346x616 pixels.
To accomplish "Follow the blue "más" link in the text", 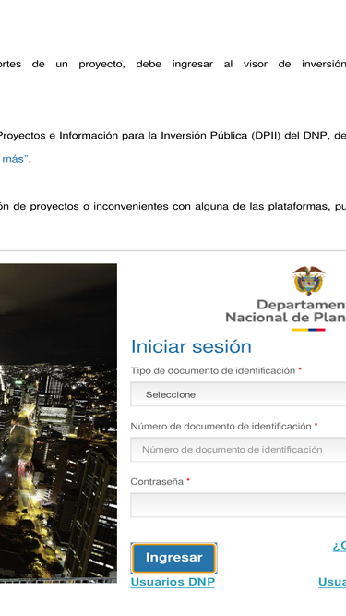I will [13, 159].
